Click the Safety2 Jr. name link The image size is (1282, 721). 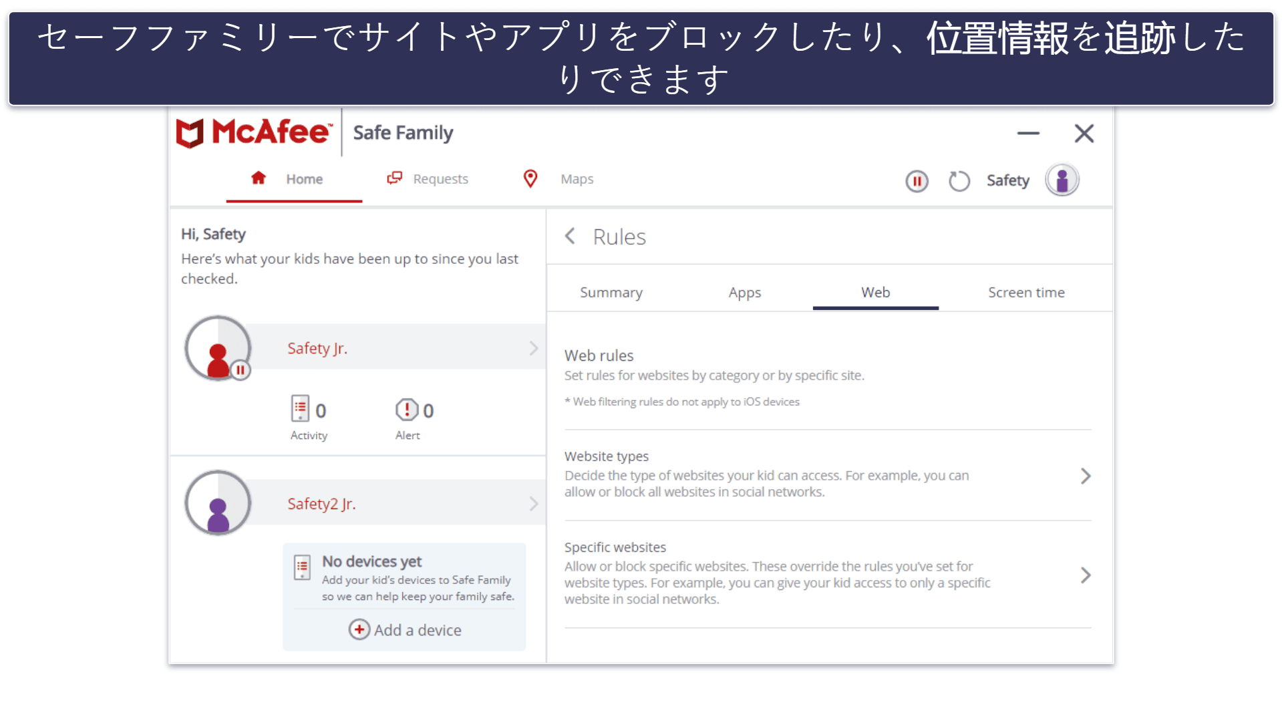point(321,504)
